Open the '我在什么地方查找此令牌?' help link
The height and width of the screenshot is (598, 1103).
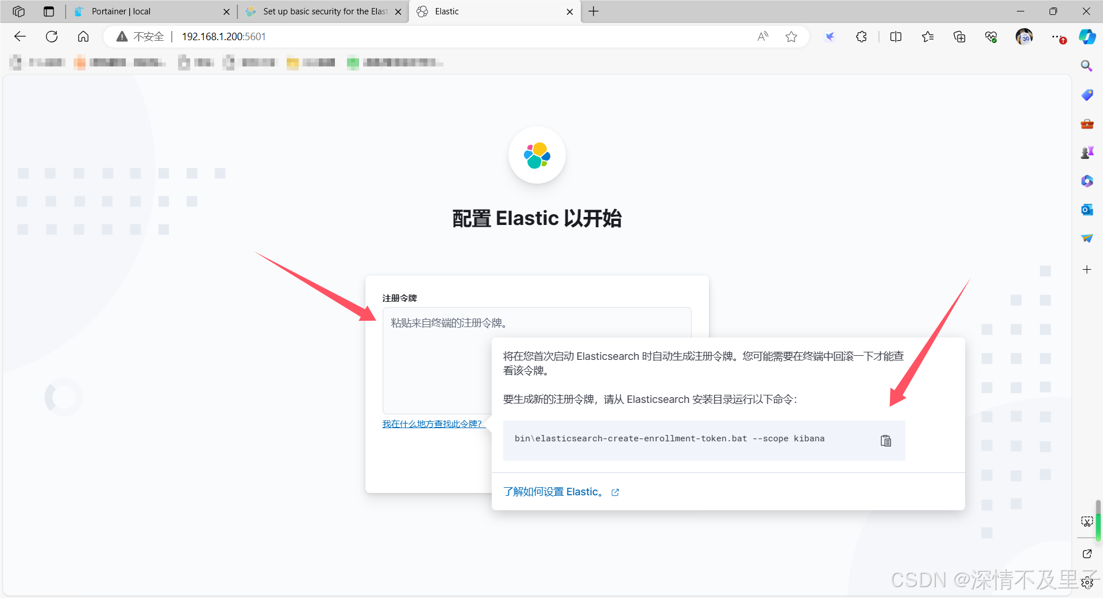pos(432,424)
